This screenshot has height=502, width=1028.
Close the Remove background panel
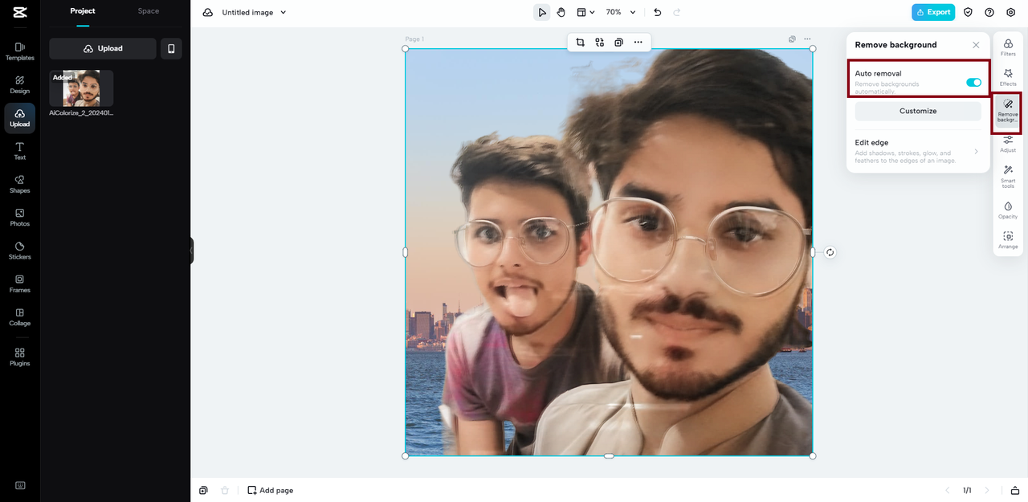(976, 45)
